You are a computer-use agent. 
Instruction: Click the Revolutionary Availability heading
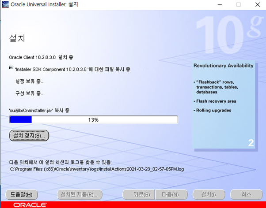pos(224,66)
